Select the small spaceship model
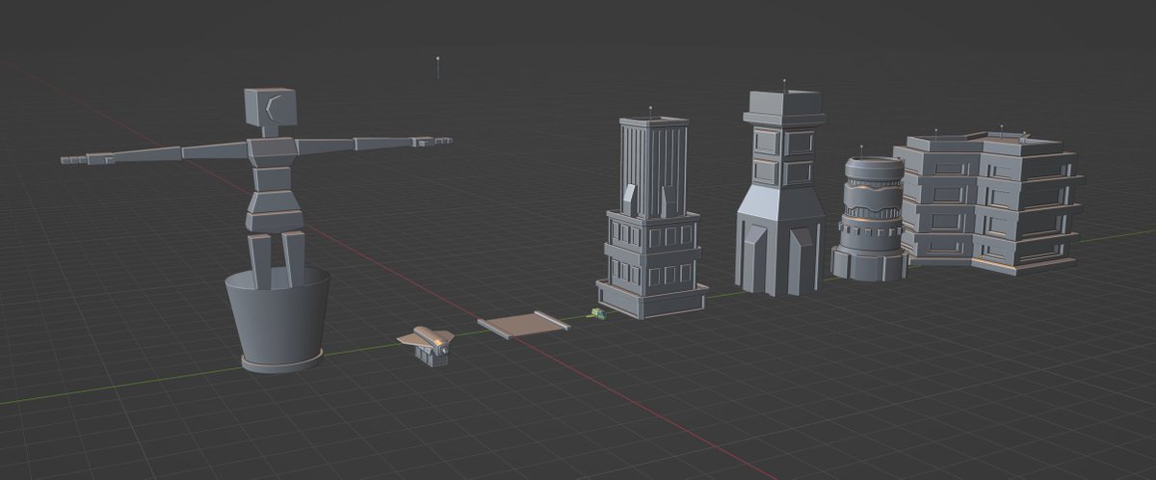Image resolution: width=1156 pixels, height=480 pixels. click(x=426, y=344)
